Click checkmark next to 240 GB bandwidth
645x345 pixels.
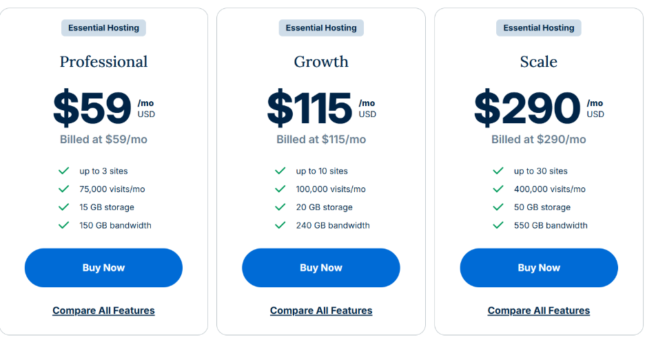[280, 225]
